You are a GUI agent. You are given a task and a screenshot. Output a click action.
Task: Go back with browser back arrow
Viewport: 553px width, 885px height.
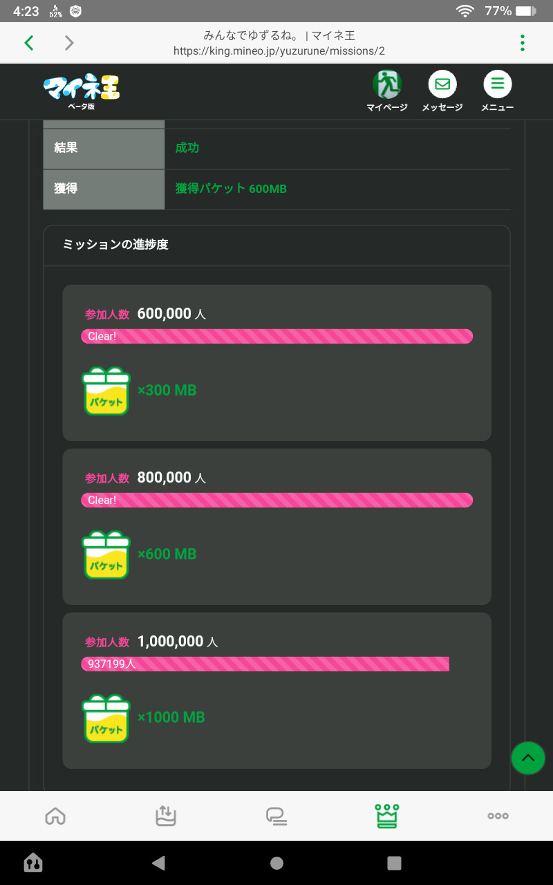tap(29, 43)
